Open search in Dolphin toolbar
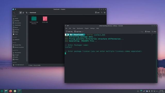Viewport: 165px width, 93px height. coord(102,13)
